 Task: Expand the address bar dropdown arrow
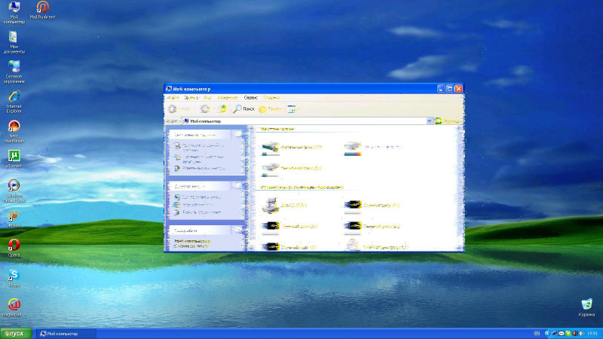pos(429,121)
